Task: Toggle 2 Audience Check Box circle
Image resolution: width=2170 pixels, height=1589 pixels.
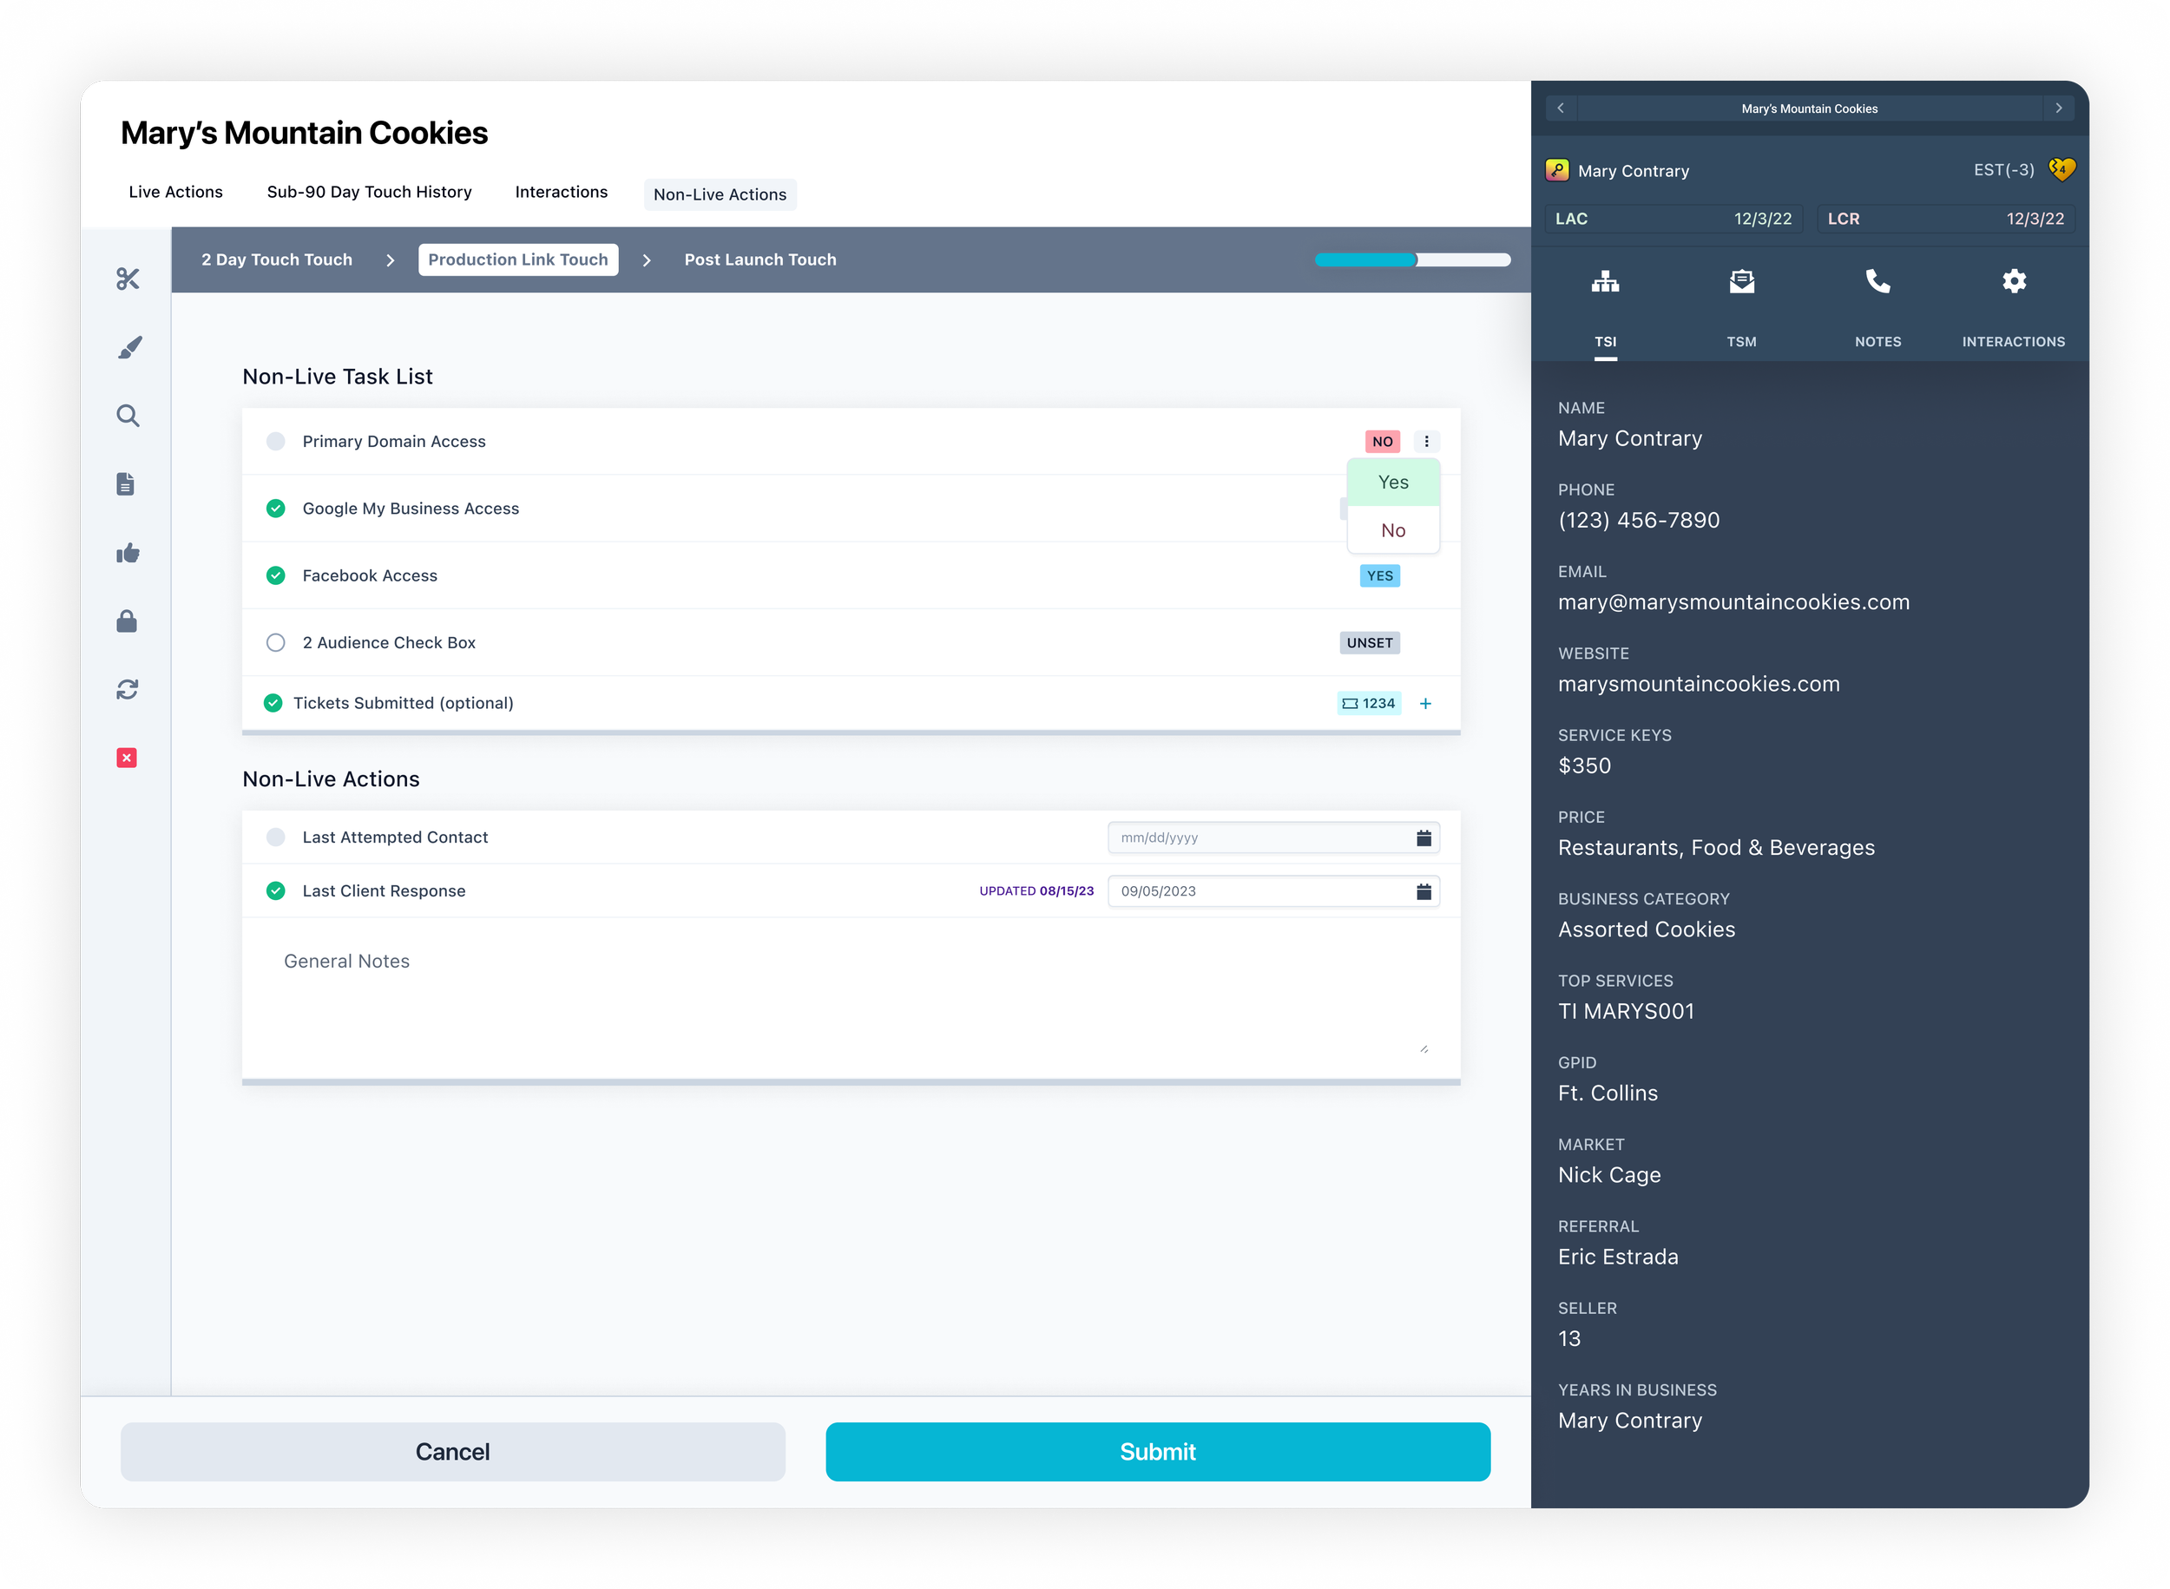Action: point(276,642)
